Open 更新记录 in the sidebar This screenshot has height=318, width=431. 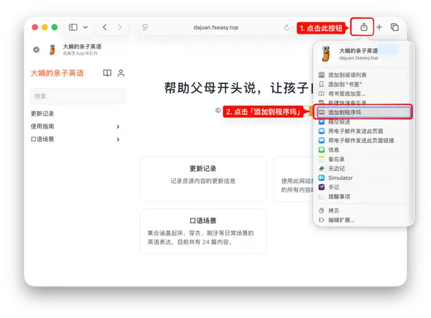pyautogui.click(x=42, y=113)
